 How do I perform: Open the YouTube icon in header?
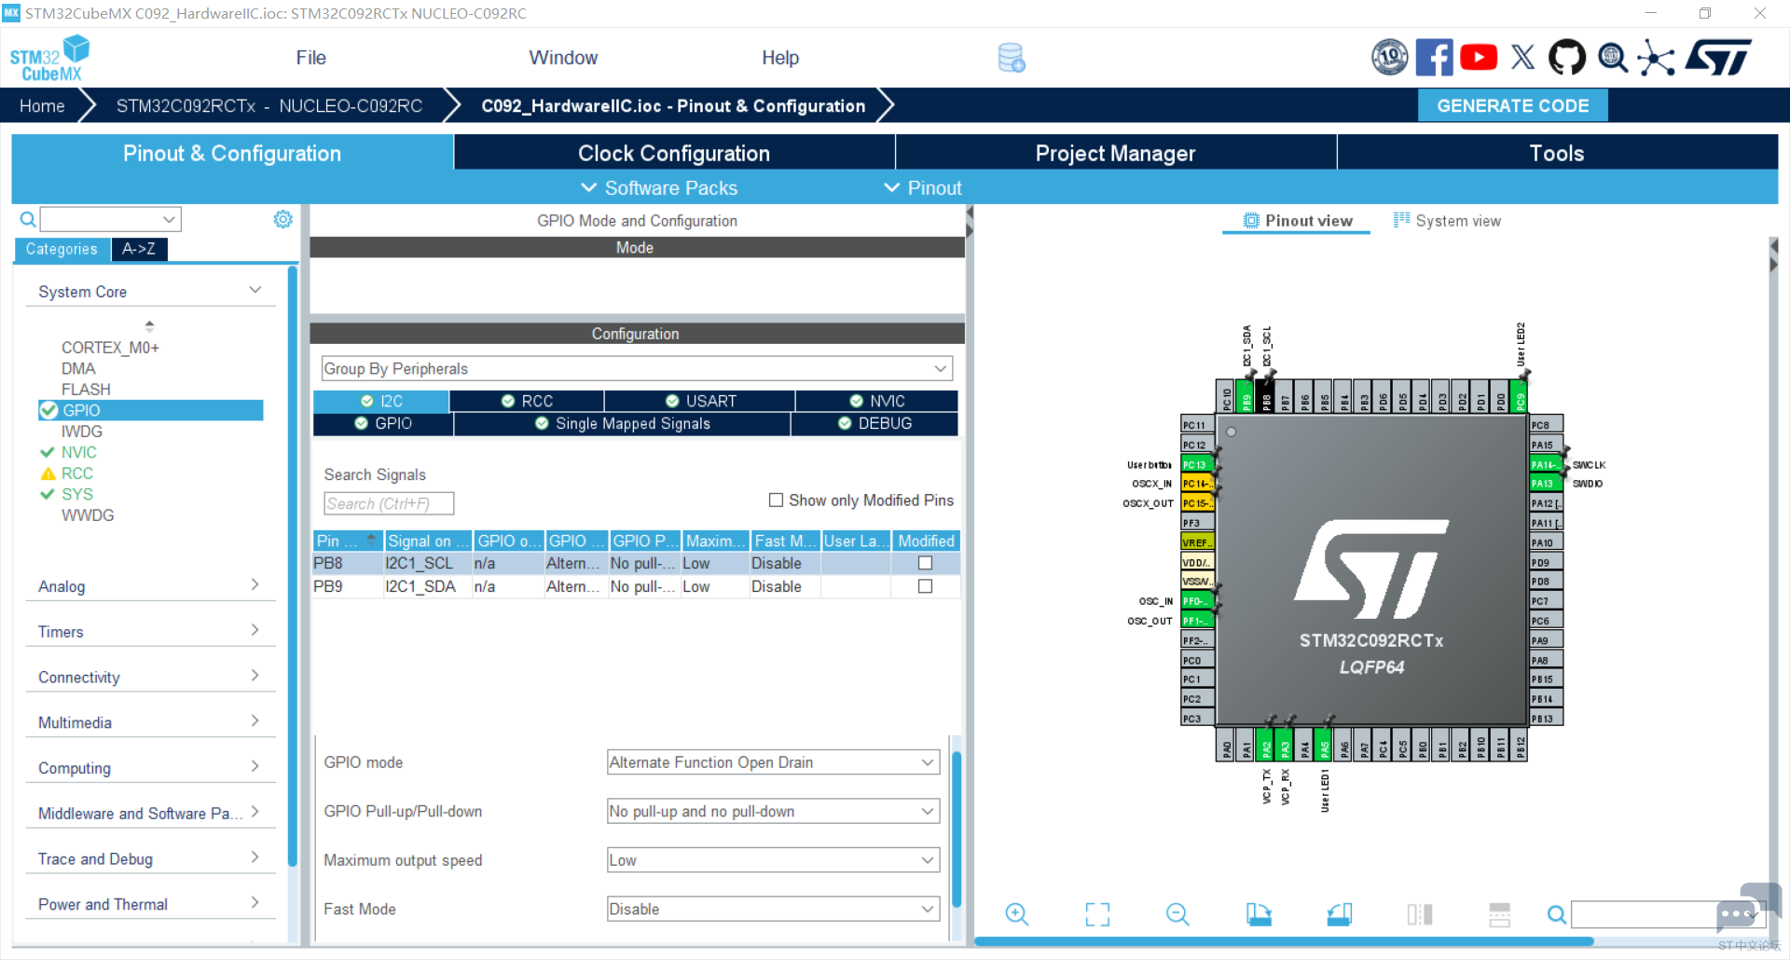click(1478, 58)
